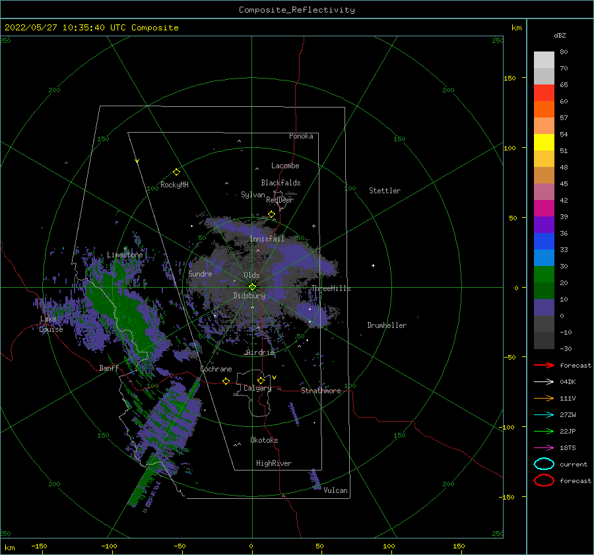Click the Banff town label
The width and height of the screenshot is (594, 555).
(109, 368)
